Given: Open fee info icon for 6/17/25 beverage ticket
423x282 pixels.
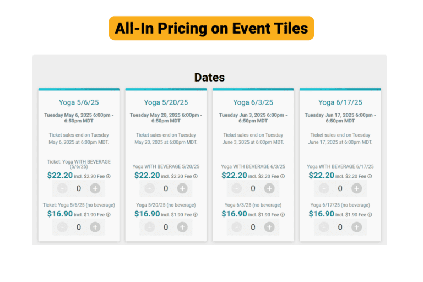Looking at the screenshot, I should (370, 176).
